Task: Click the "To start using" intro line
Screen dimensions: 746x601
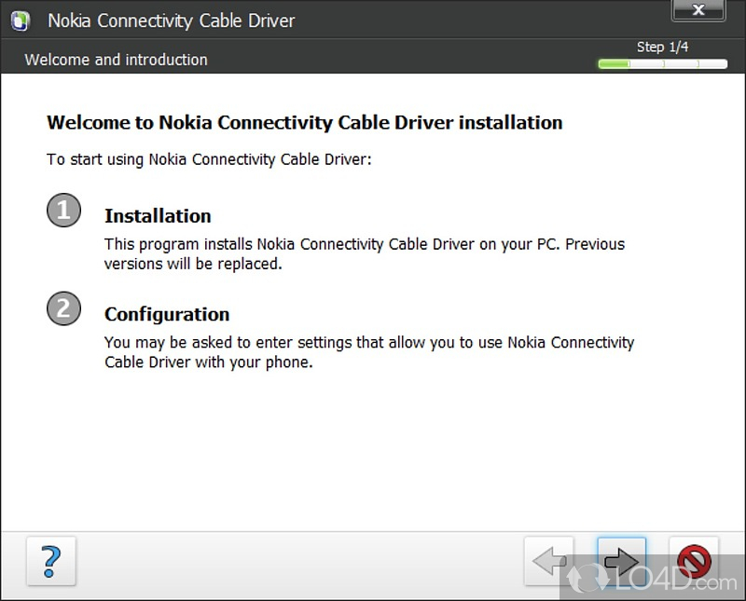Action: pos(209,159)
